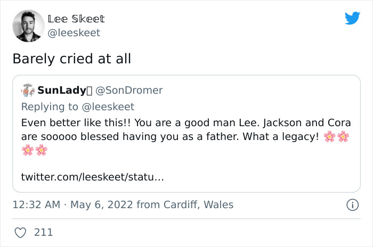Click the 211 likes count

point(43,233)
